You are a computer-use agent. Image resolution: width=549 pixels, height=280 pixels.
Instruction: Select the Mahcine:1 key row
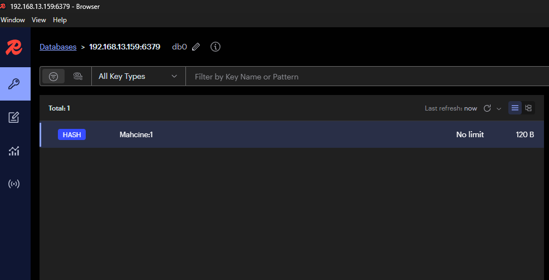click(292, 134)
